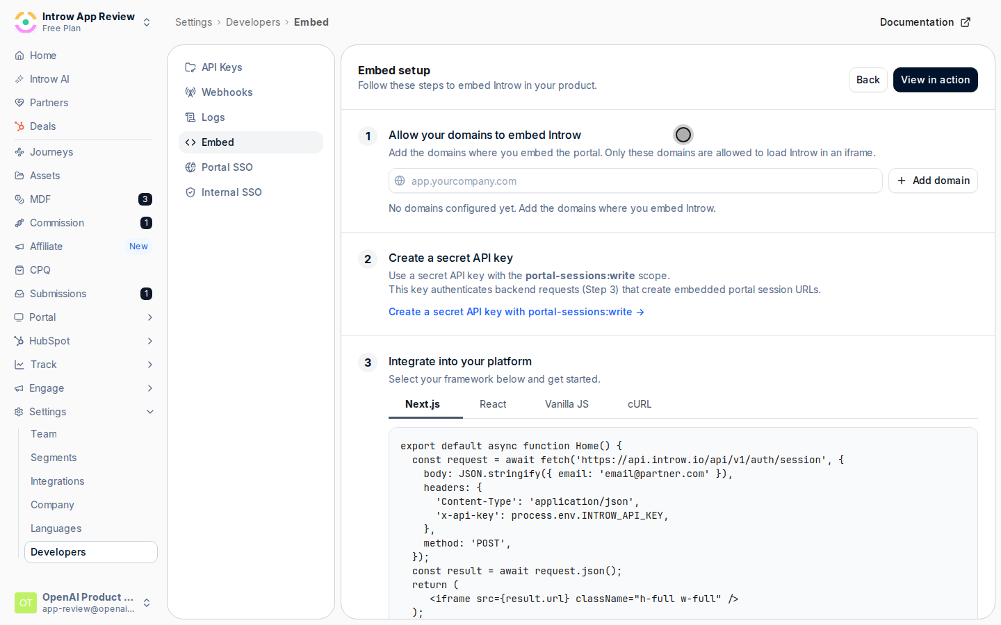Click the Logs icon
1001x625 pixels.
click(x=190, y=117)
